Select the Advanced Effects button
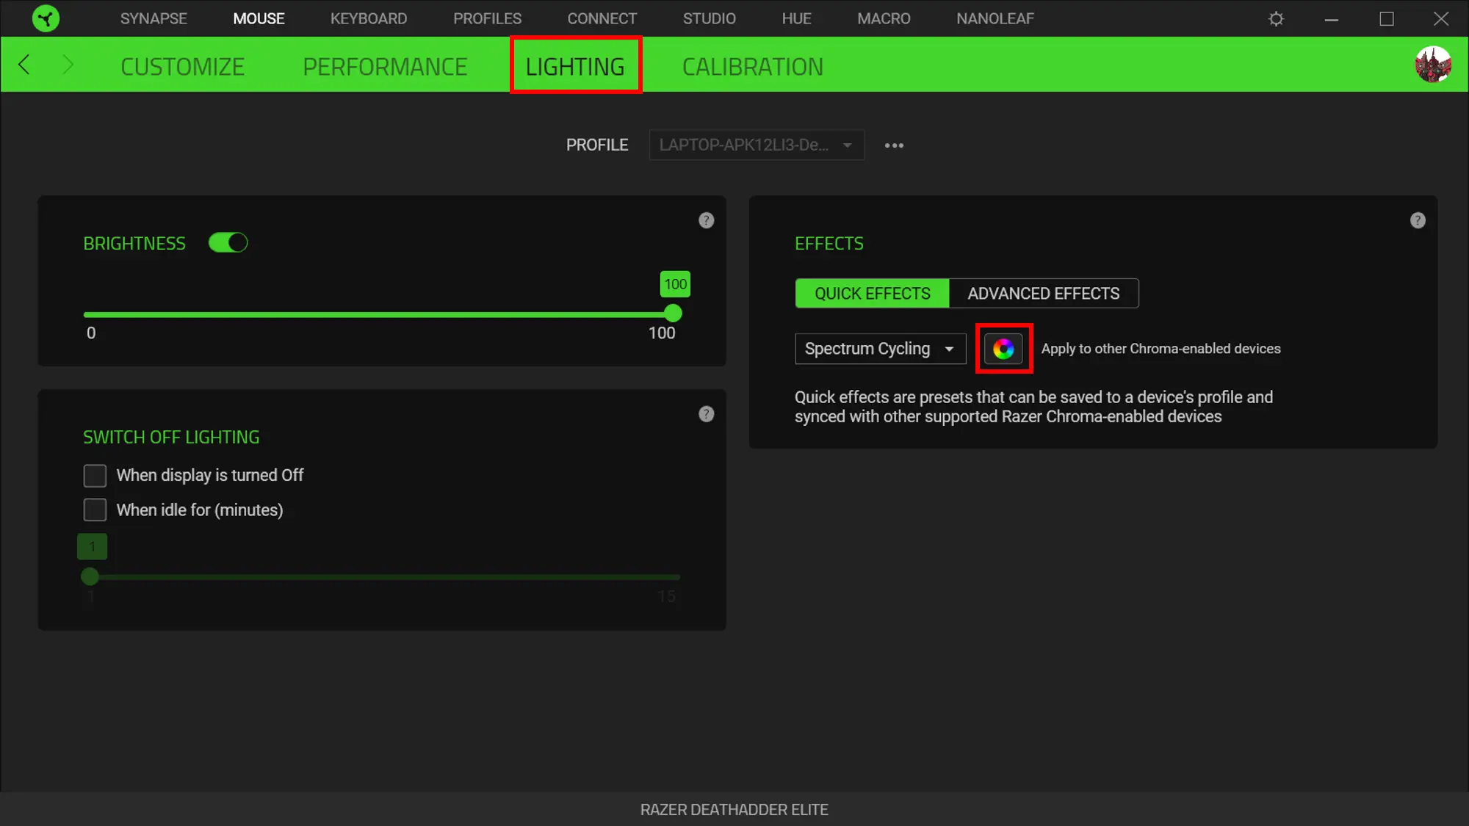The image size is (1469, 826). [1043, 294]
